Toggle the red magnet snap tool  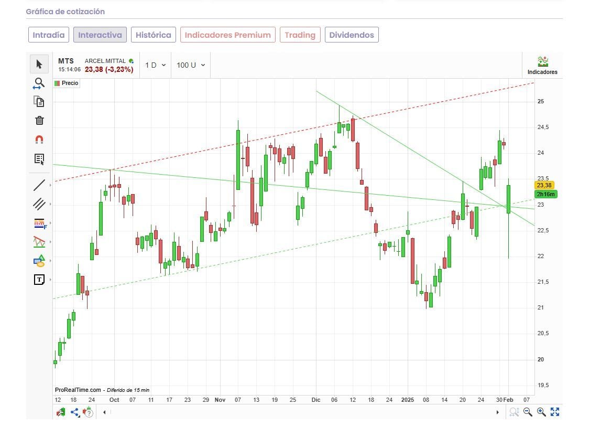[39, 140]
